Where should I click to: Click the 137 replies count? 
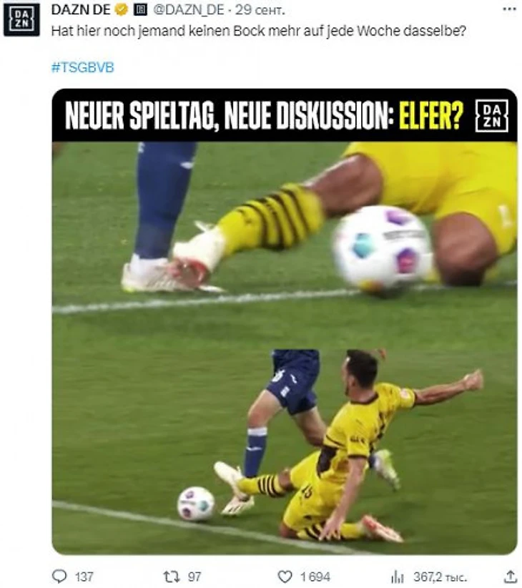point(84,577)
